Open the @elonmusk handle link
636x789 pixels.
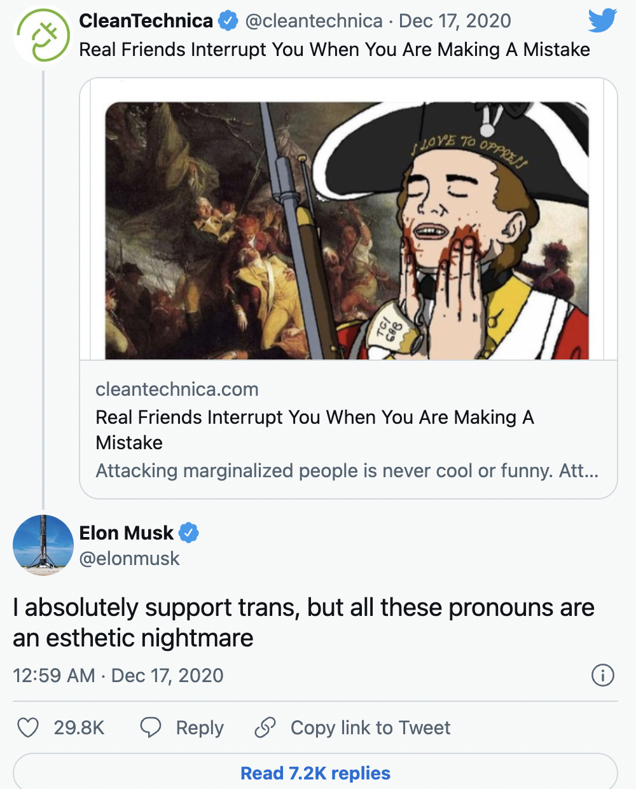pyautogui.click(x=129, y=559)
